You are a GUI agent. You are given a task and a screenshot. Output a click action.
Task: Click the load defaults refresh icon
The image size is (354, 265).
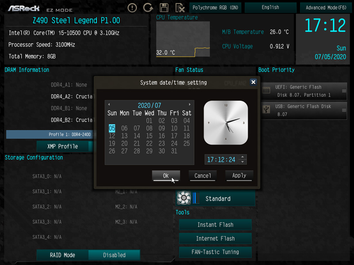pos(148,8)
